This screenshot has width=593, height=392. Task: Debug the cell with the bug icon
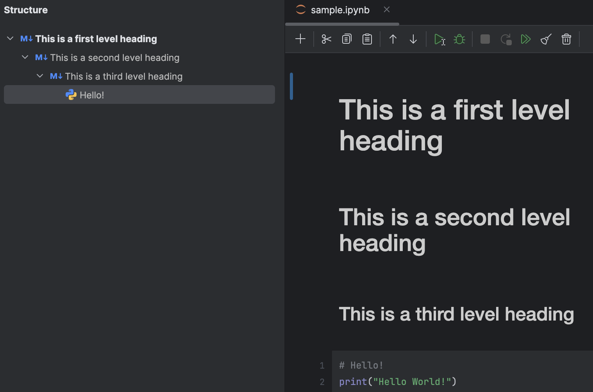point(459,39)
